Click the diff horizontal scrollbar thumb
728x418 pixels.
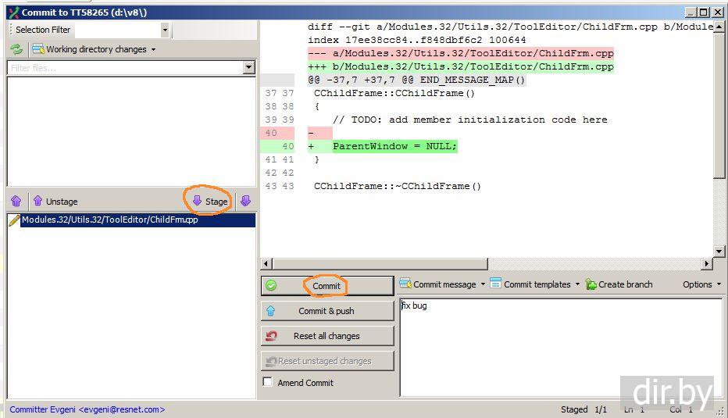click(380, 264)
